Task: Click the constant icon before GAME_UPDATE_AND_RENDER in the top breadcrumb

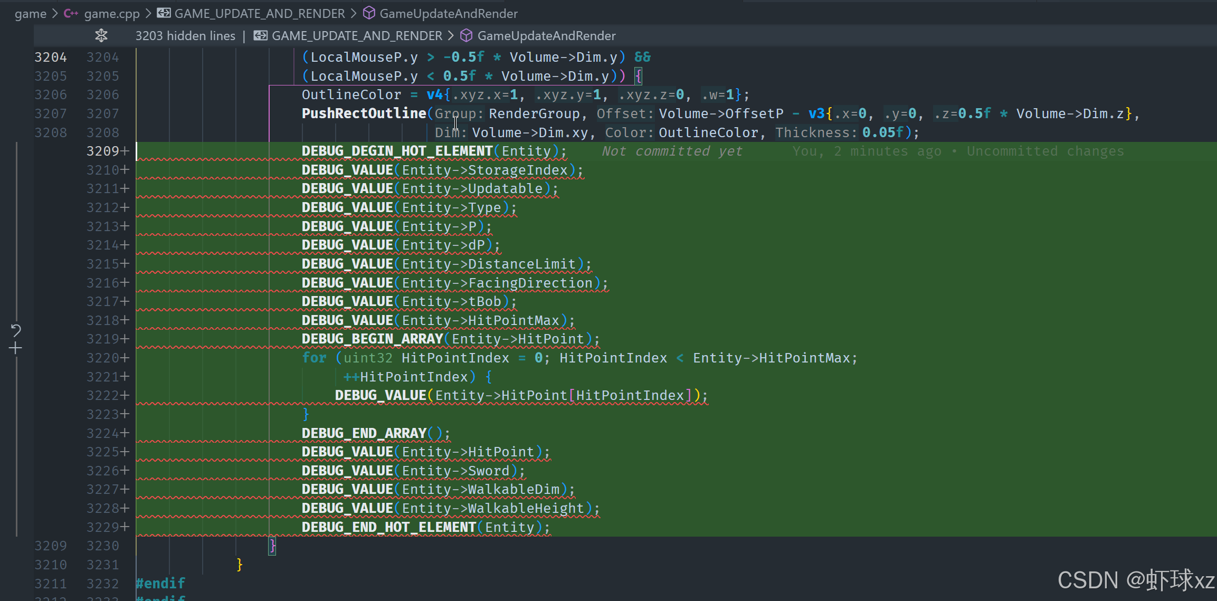Action: click(164, 13)
